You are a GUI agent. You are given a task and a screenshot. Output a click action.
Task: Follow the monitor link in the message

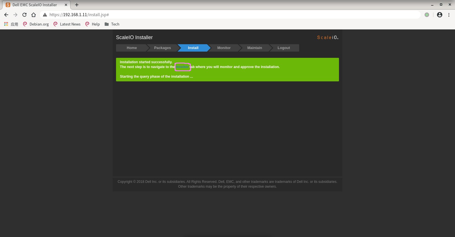tap(182, 67)
